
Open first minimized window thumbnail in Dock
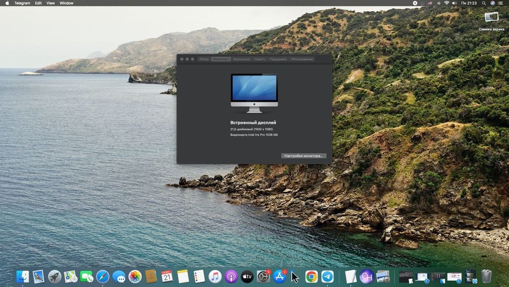(406, 277)
